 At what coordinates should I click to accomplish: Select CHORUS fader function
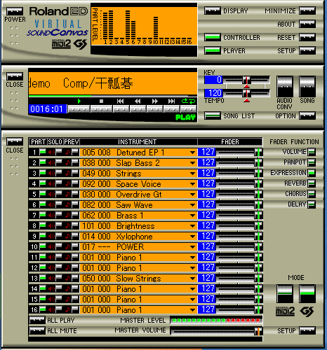312,194
